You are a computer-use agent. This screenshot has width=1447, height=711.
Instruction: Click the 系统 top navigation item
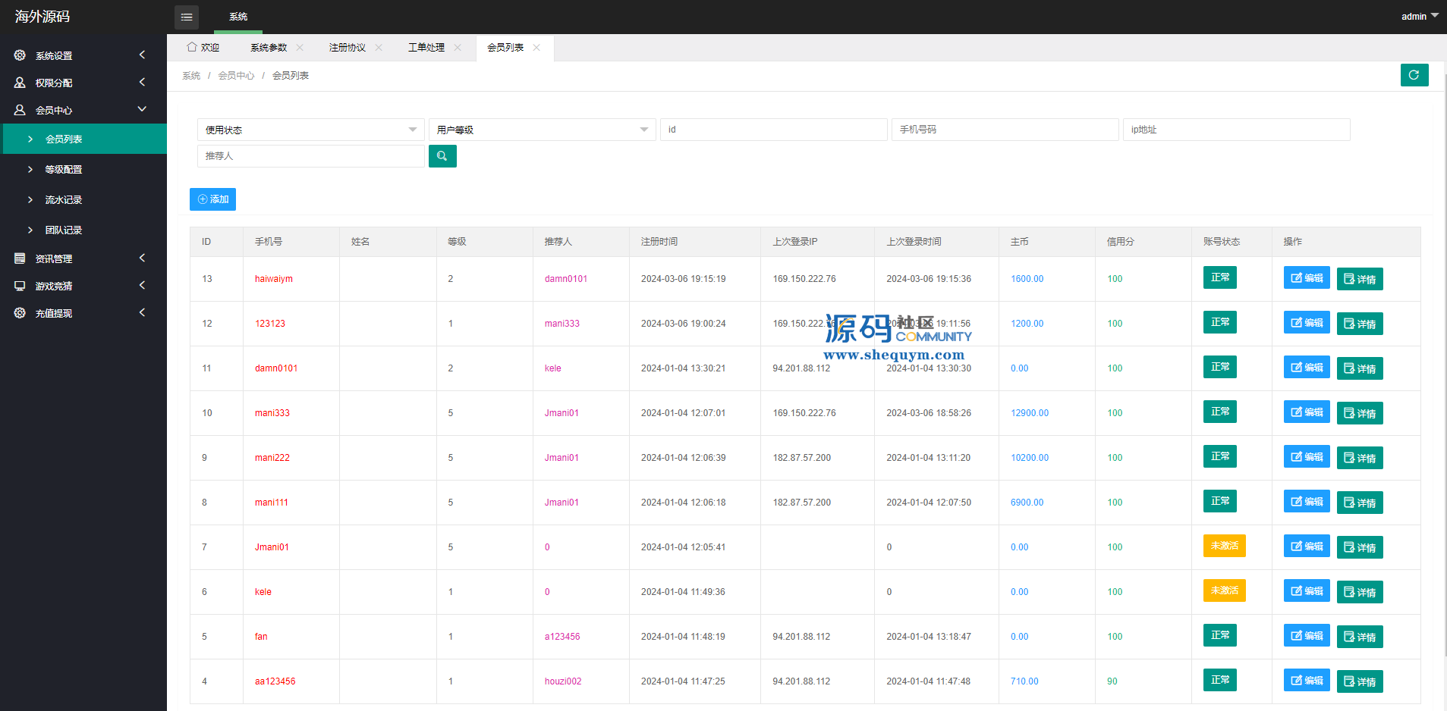[x=238, y=17]
